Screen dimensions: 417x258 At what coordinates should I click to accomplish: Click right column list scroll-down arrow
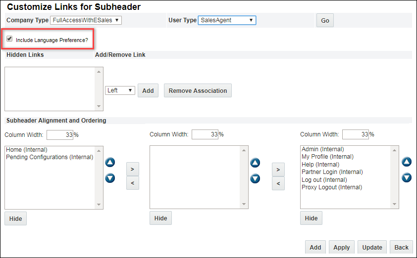pos(394,204)
